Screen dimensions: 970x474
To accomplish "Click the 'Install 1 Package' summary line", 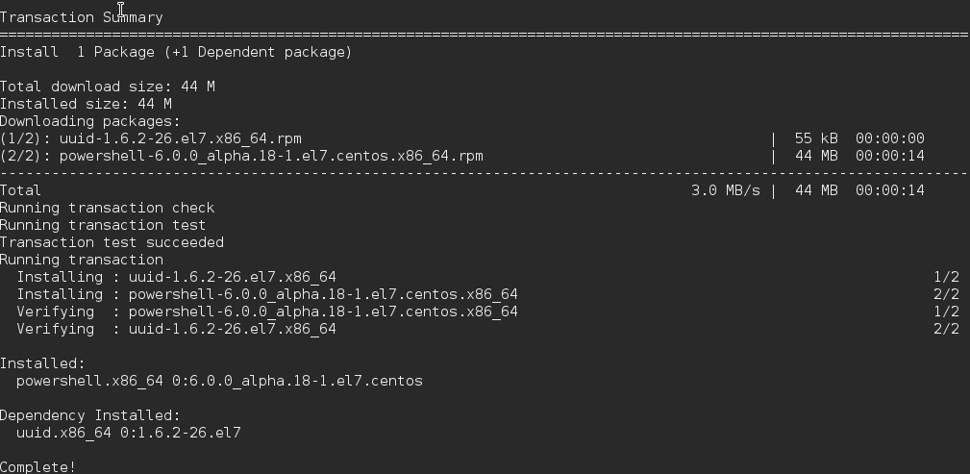I will click(x=176, y=52).
